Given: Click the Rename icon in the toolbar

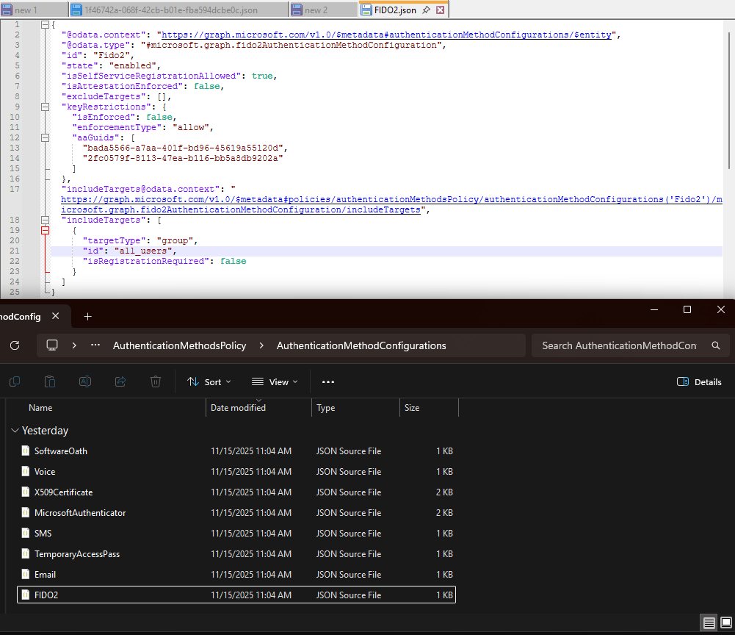Looking at the screenshot, I should [x=84, y=381].
